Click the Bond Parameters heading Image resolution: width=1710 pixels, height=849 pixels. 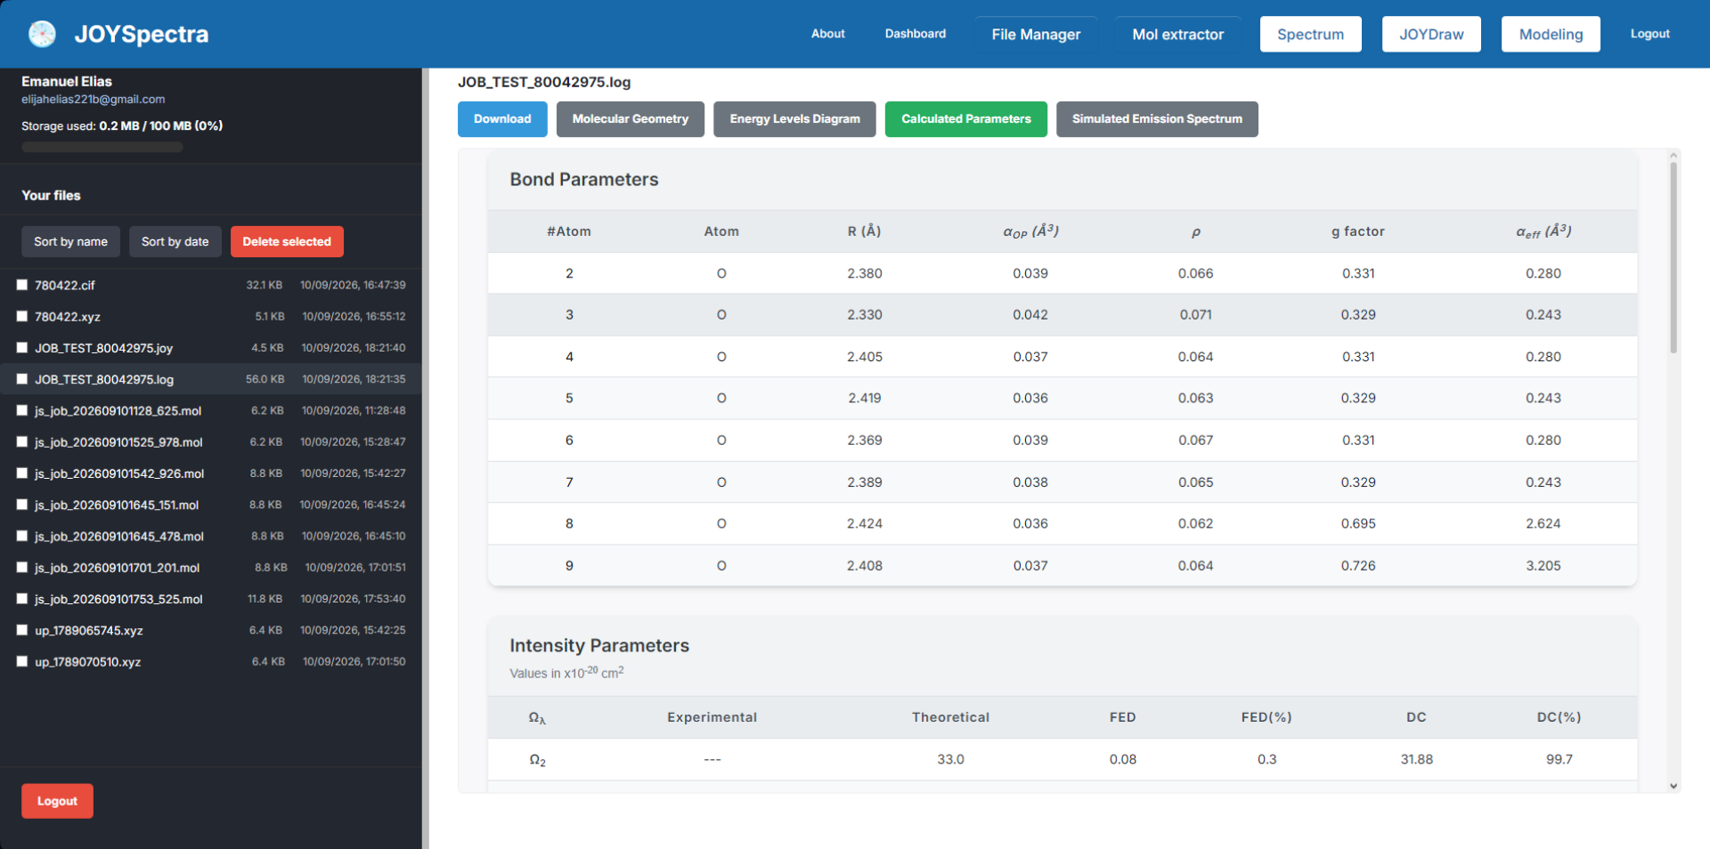click(584, 180)
